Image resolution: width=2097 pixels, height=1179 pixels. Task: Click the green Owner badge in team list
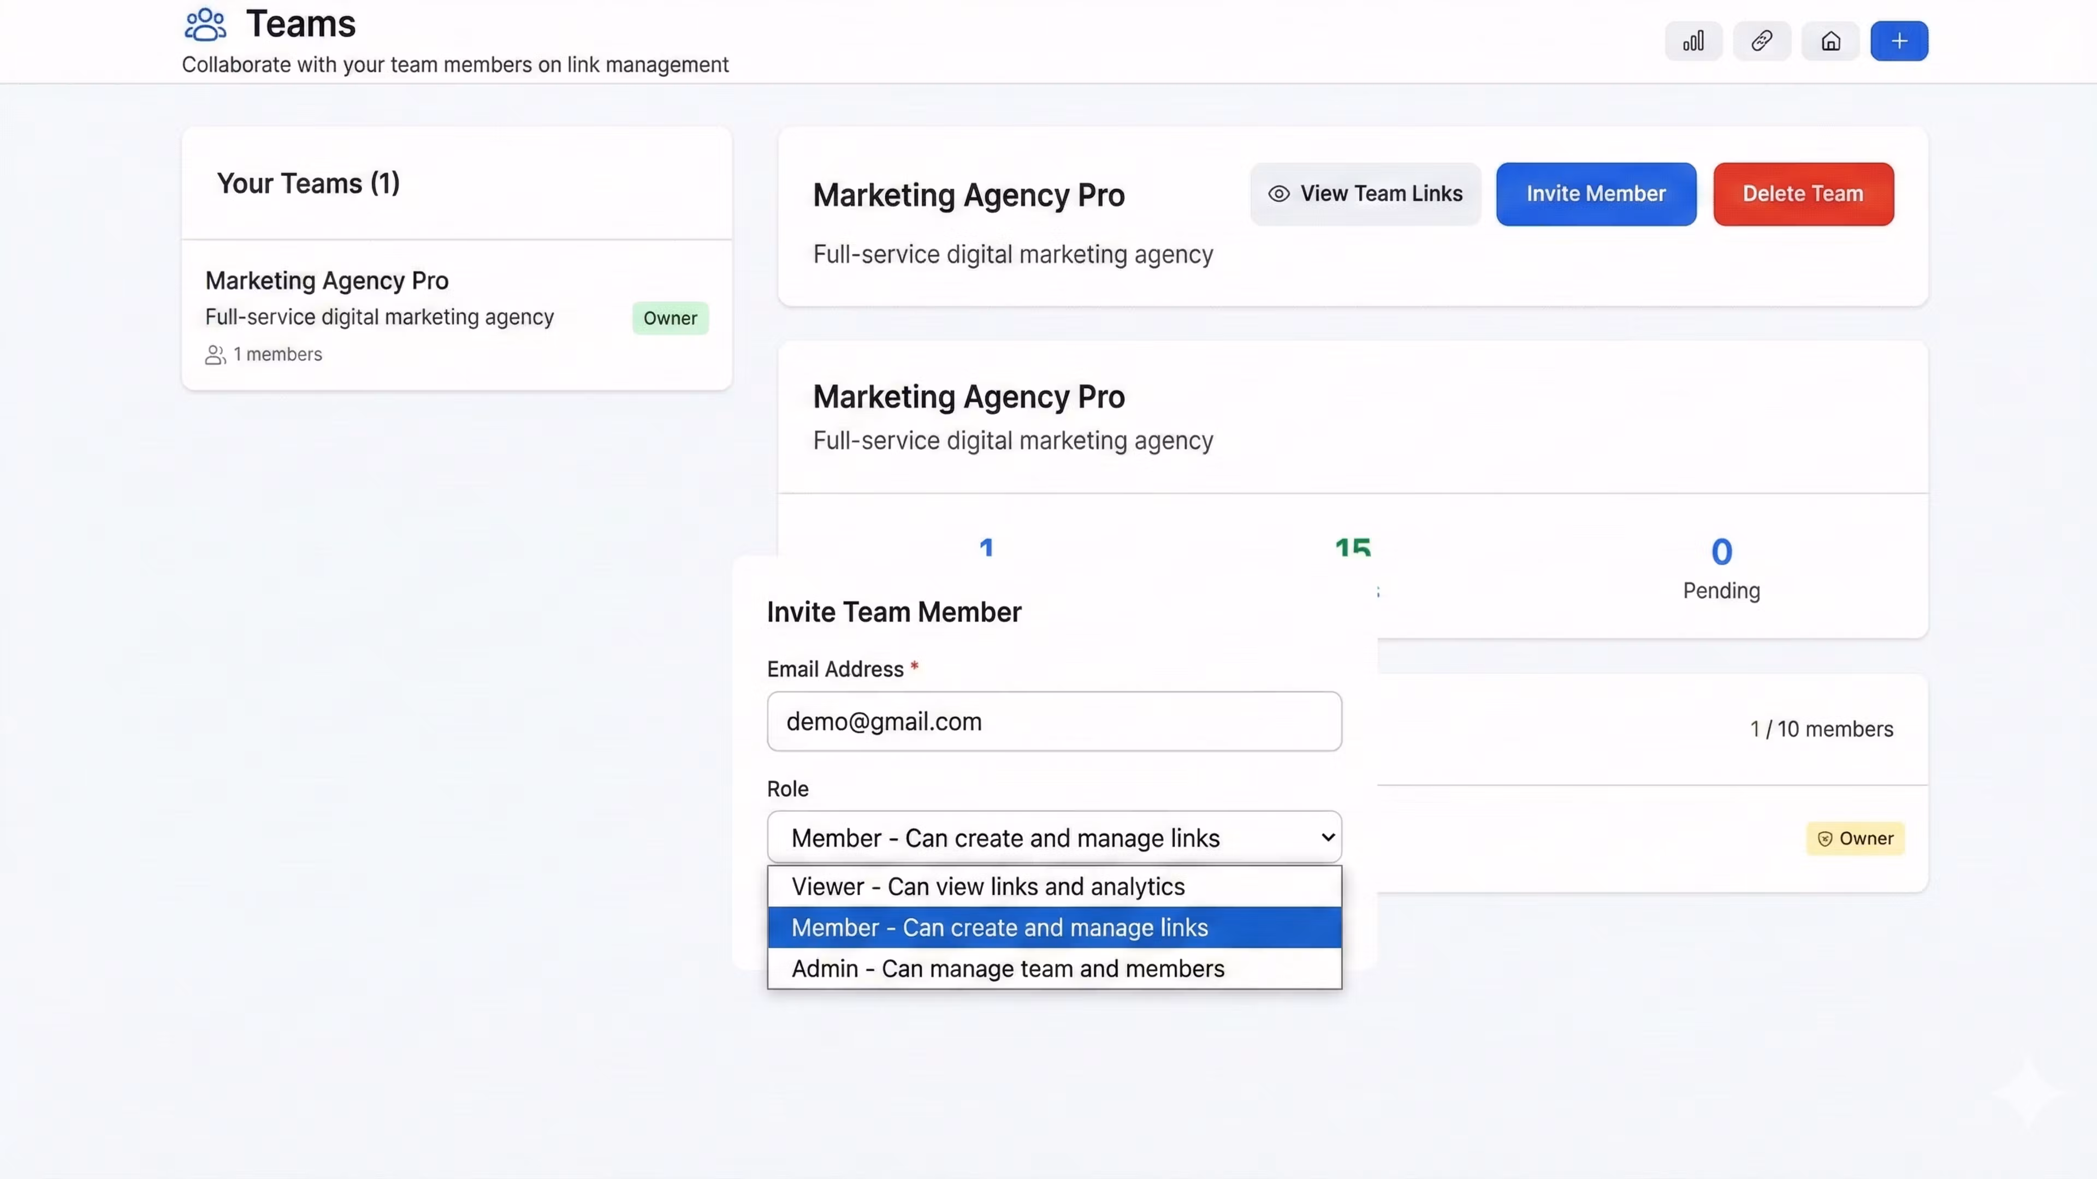670,318
